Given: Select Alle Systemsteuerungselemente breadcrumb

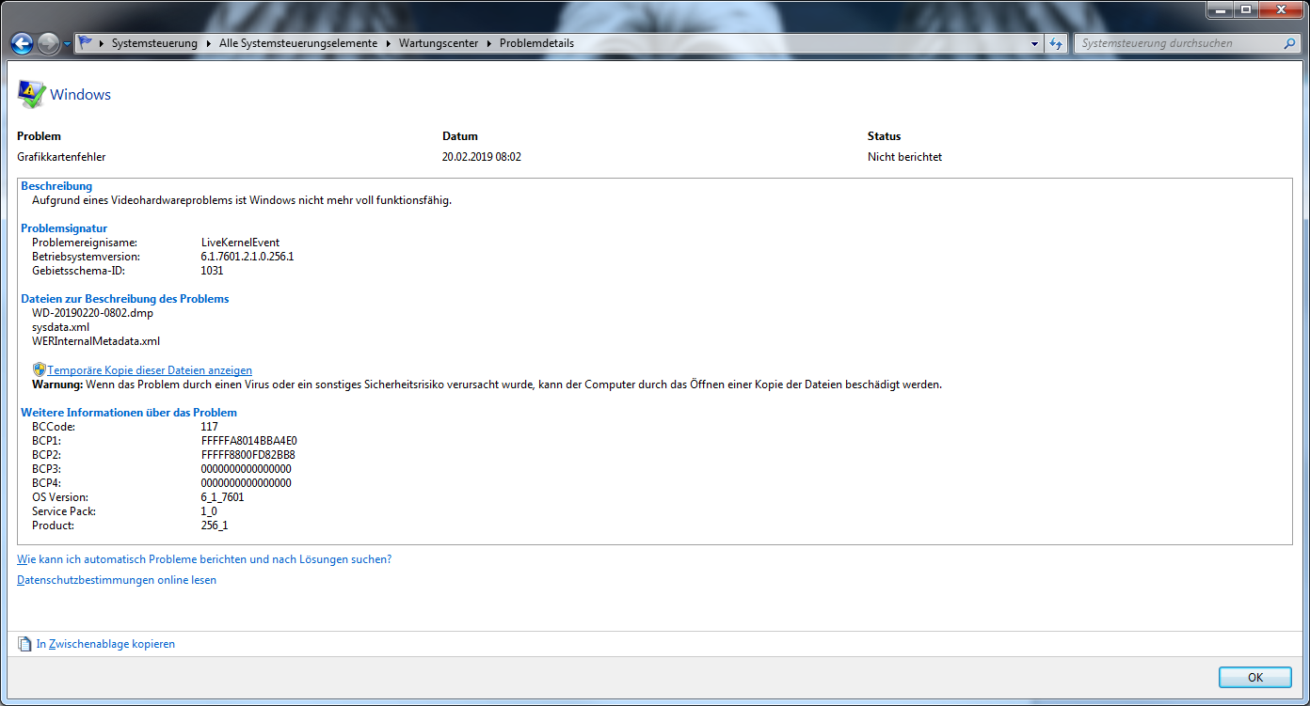Looking at the screenshot, I should click(298, 43).
